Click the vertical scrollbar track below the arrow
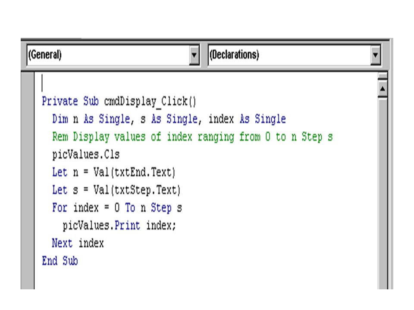Screen dimensions: 414x310 (383, 194)
